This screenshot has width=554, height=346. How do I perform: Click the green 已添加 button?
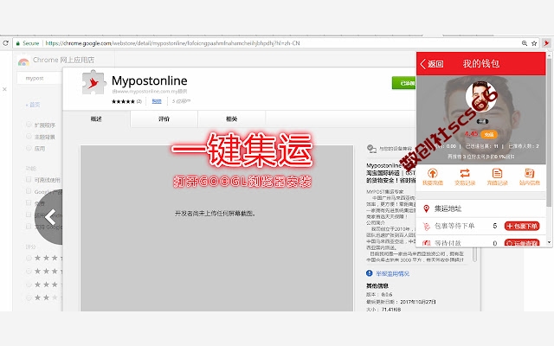[404, 83]
